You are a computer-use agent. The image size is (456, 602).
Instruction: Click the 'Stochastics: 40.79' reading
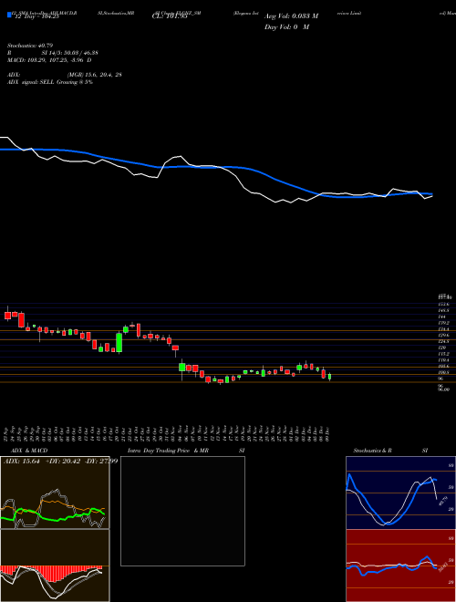coord(30,46)
